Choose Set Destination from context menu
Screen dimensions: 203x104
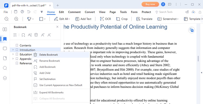tap(61, 79)
